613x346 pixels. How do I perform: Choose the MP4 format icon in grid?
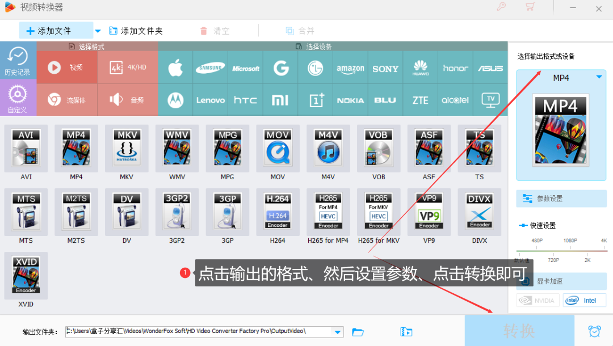point(76,149)
